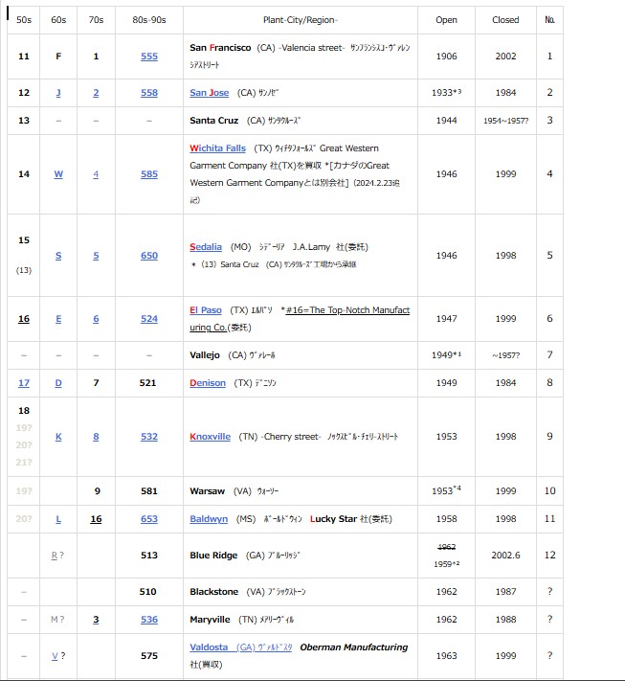The image size is (625, 681).
Task: Click the 3 link in Maryville row
Action: tap(96, 620)
